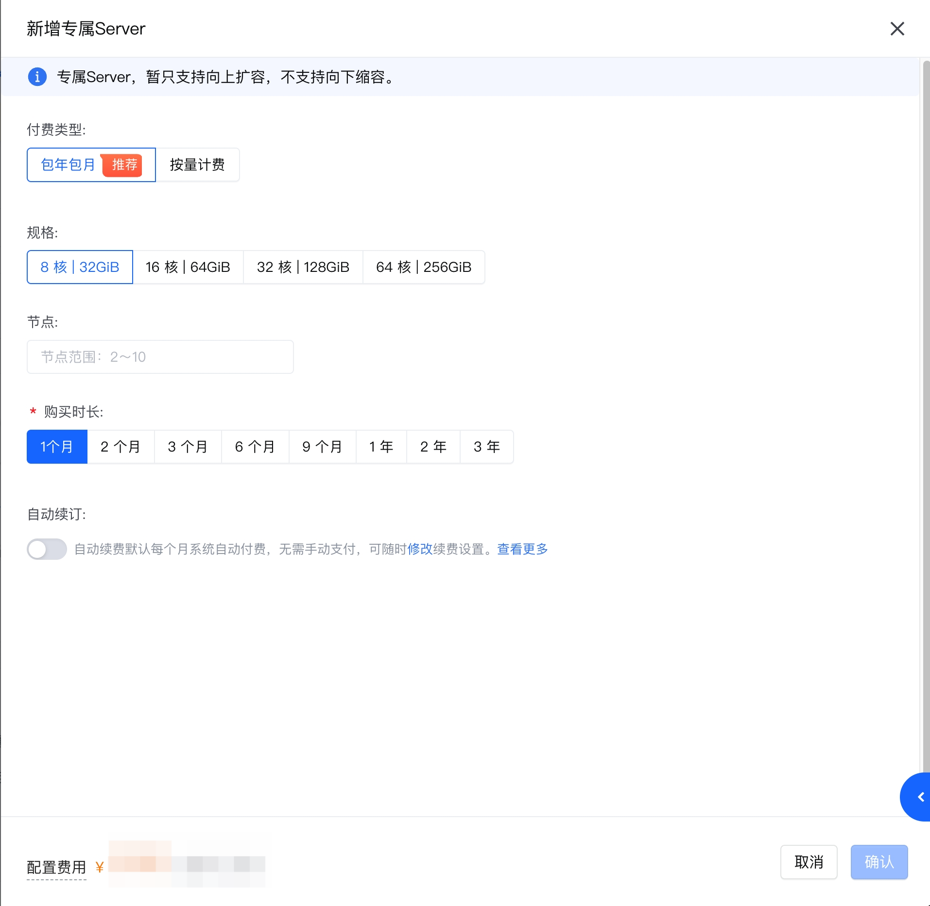The width and height of the screenshot is (930, 906).
Task: Select 3 个月 purchase duration
Action: (188, 447)
